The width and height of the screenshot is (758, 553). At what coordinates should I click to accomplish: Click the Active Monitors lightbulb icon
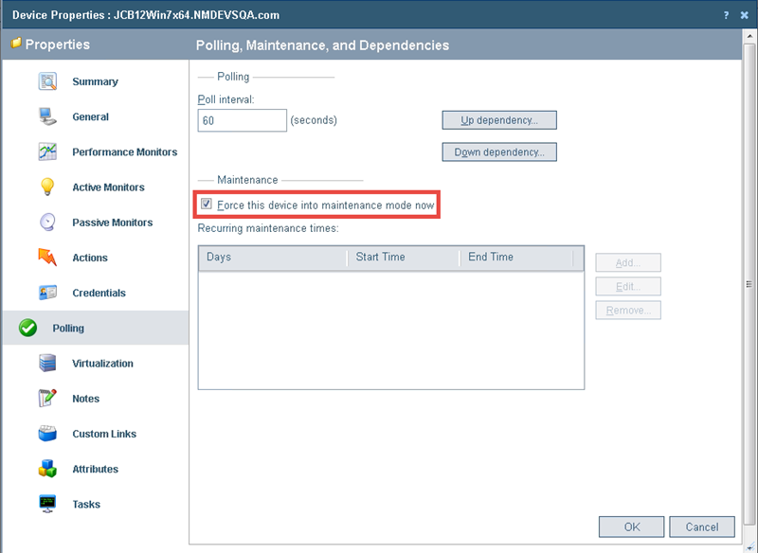(48, 187)
